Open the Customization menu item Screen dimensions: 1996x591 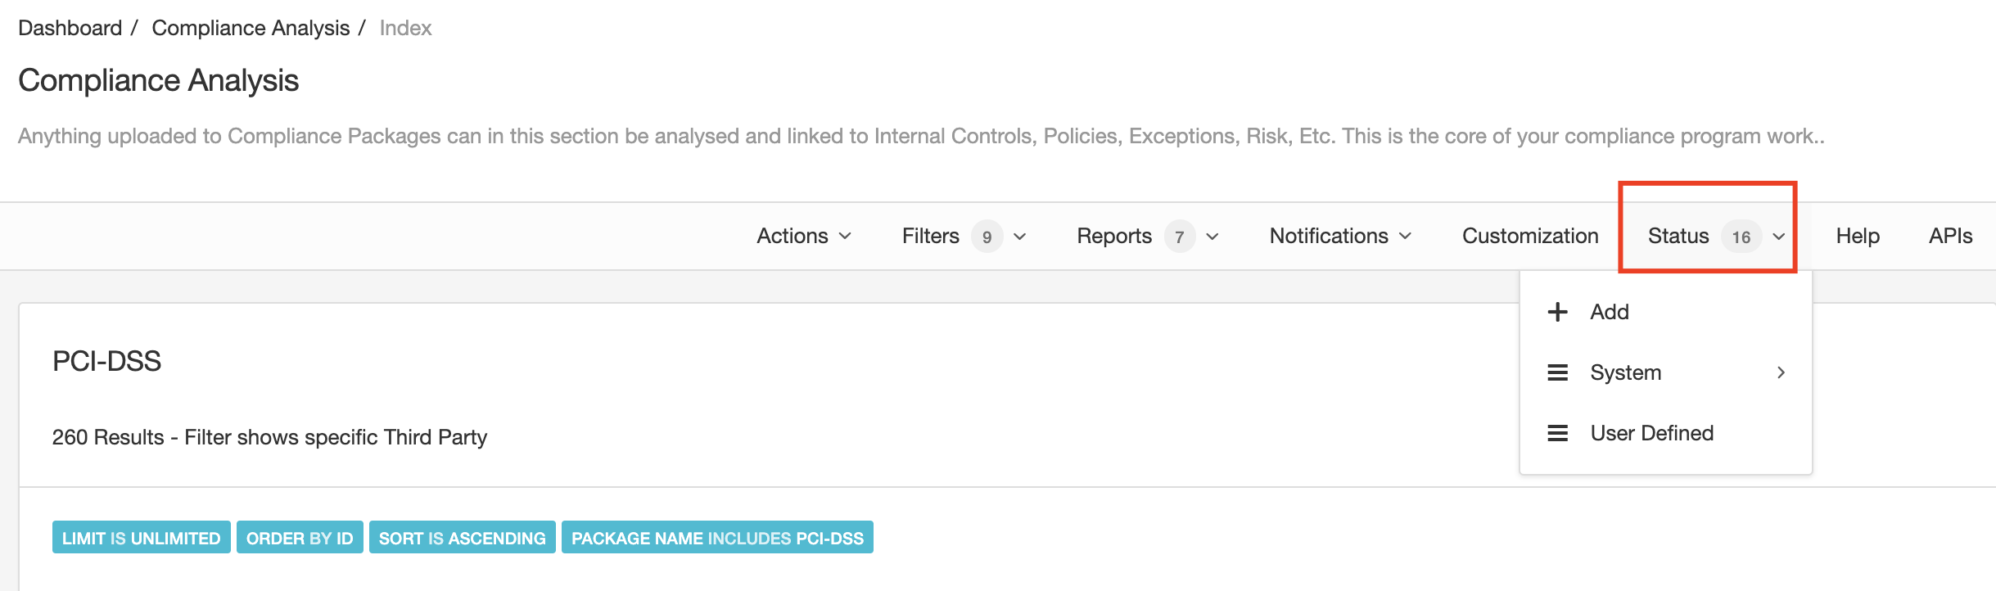(x=1529, y=236)
